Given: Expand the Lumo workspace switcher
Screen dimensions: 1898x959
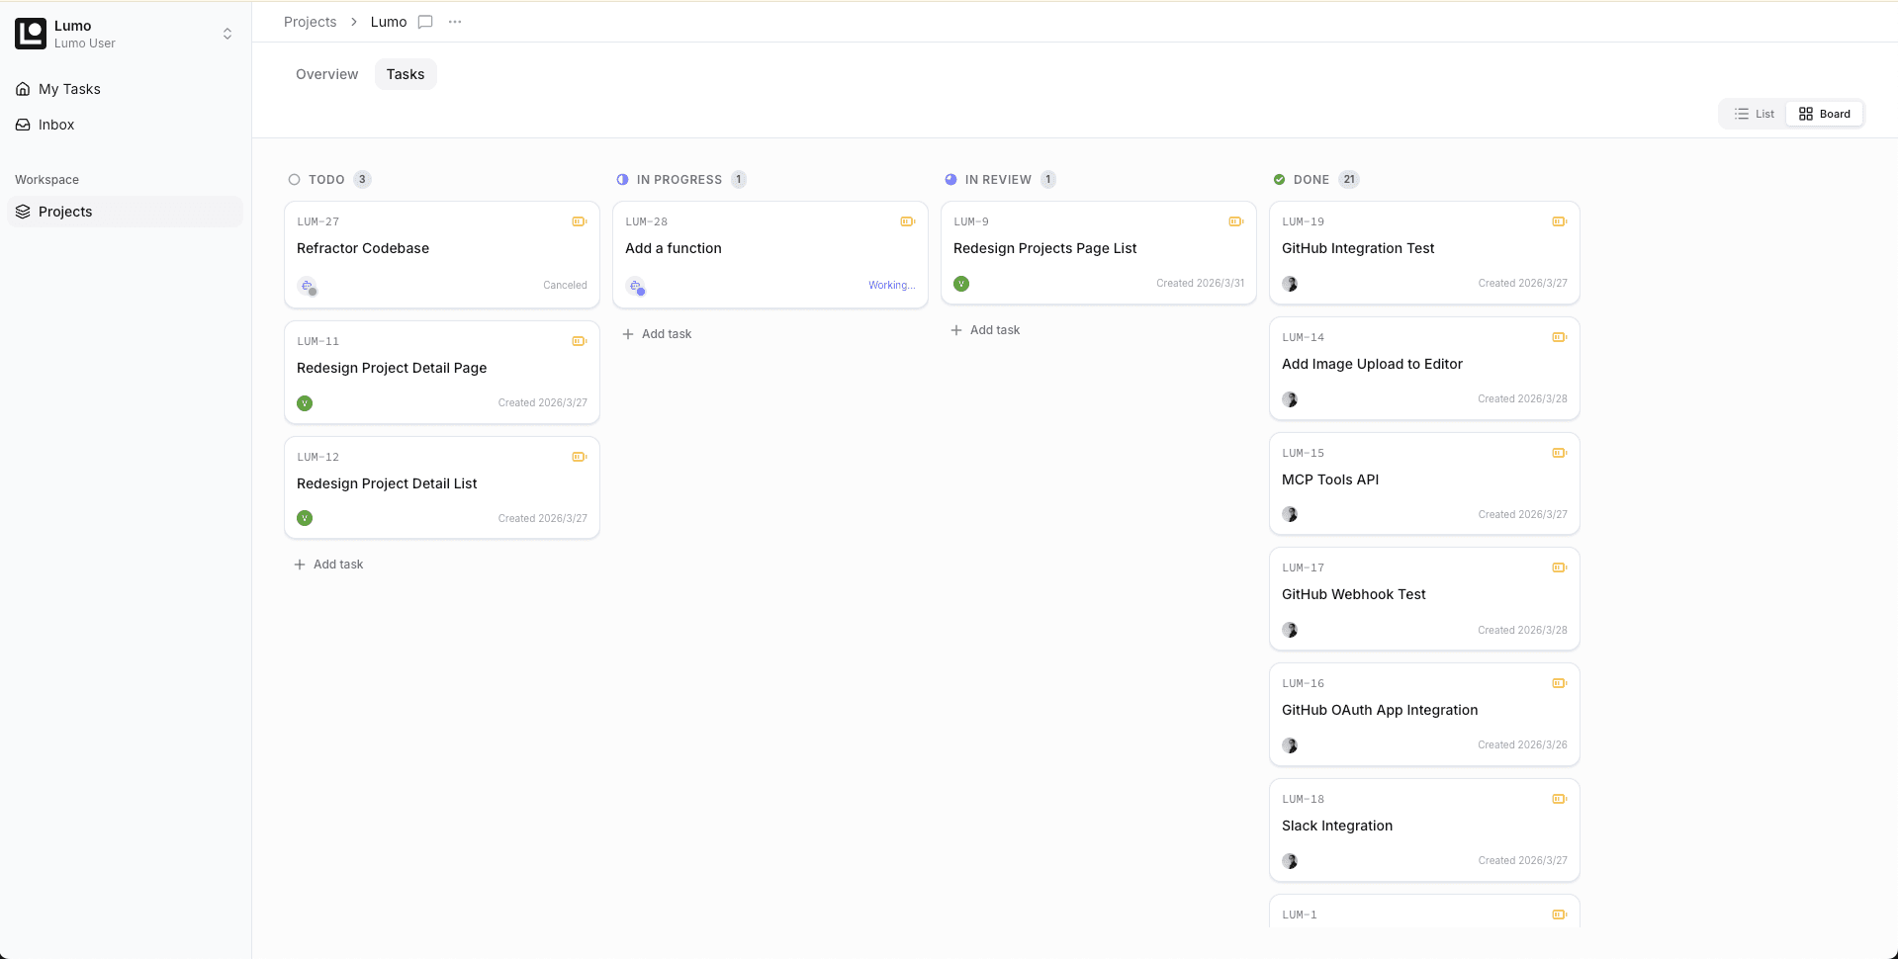Looking at the screenshot, I should (x=227, y=34).
